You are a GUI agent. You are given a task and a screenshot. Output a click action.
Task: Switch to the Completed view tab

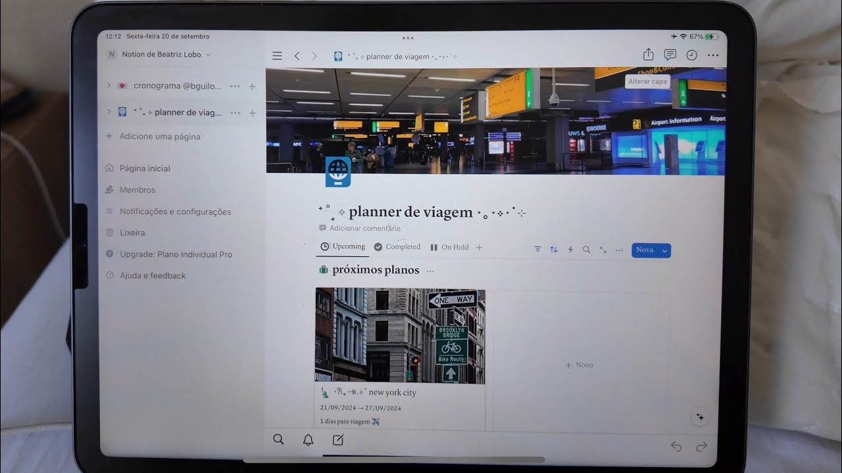397,247
